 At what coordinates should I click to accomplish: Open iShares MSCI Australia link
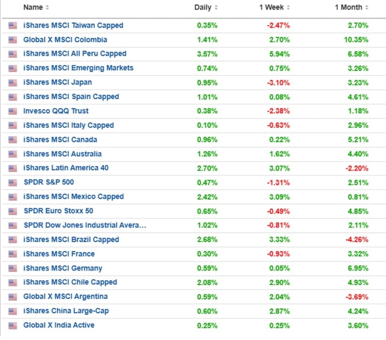pyautogui.click(x=63, y=154)
